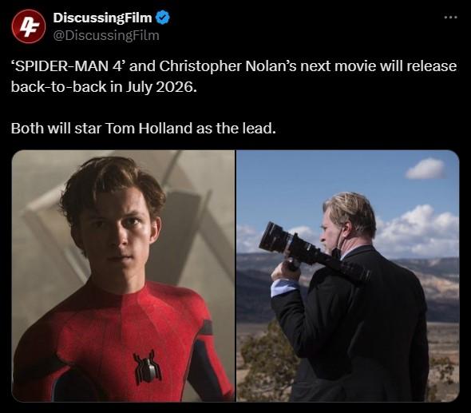
Task: Open the DiscussingFilm red logo avatar
Action: tap(29, 26)
